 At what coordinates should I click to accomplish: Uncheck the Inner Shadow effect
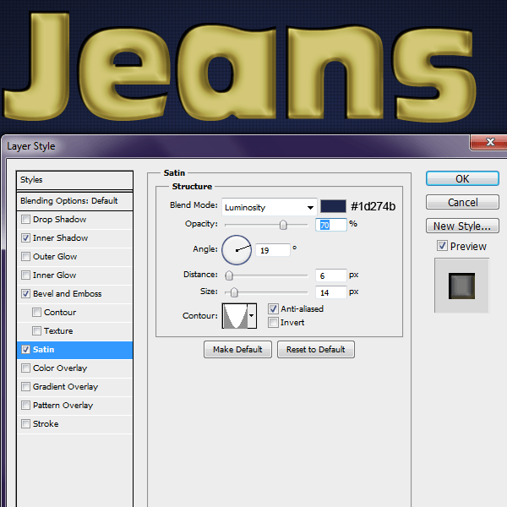click(x=26, y=238)
